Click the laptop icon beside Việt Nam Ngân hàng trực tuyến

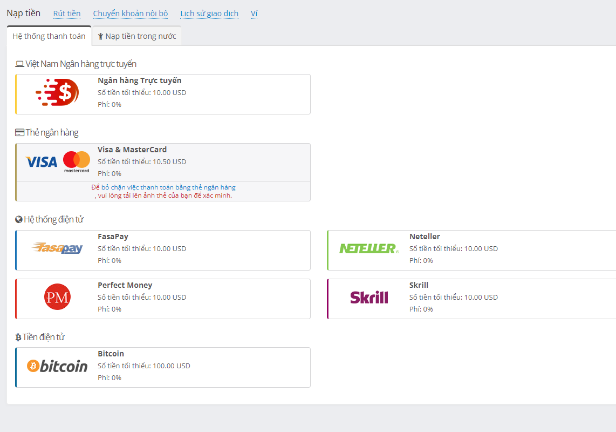coord(19,64)
